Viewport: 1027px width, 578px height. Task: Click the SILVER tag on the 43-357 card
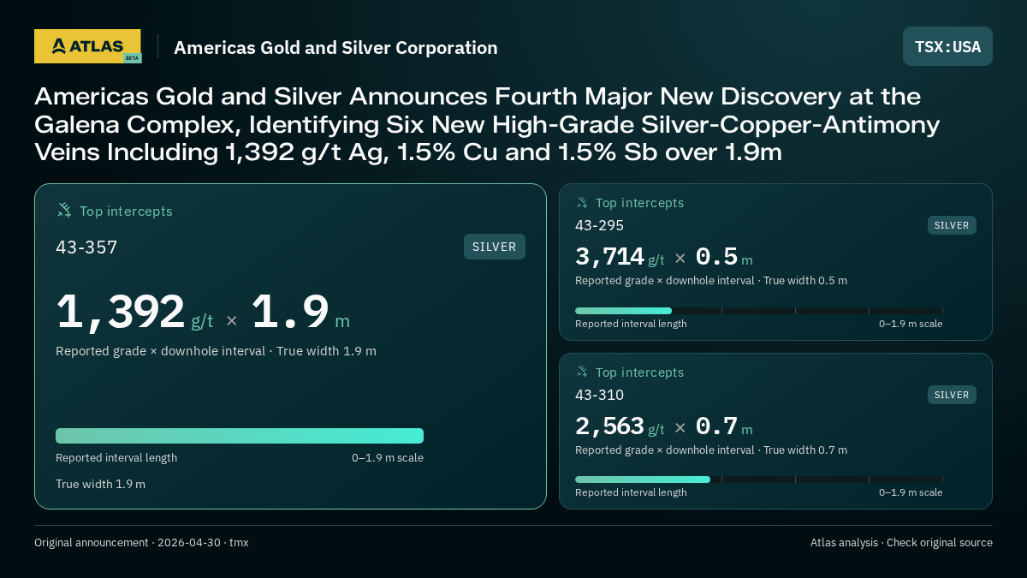pyautogui.click(x=495, y=247)
